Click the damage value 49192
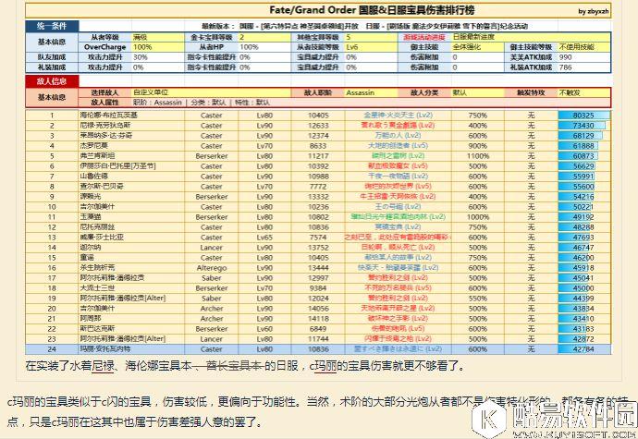The height and width of the screenshot is (439, 638). (x=583, y=217)
